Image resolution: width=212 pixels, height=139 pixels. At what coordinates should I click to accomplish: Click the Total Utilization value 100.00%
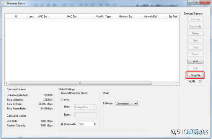[48, 100]
